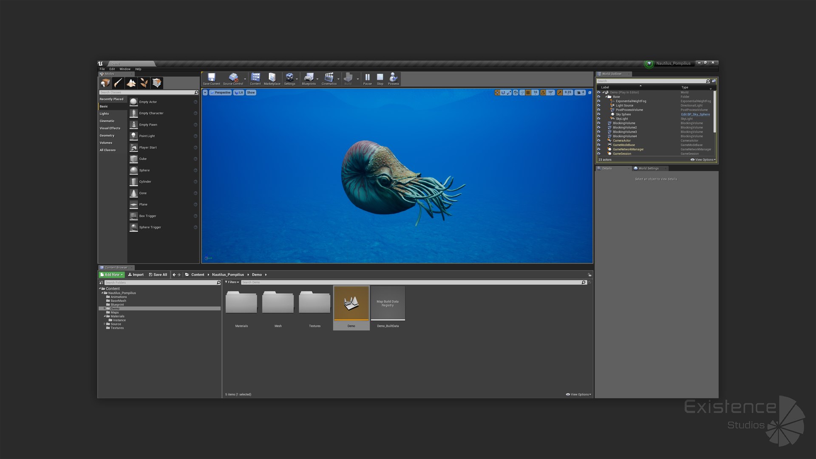Select Landscape mode icon

pos(131,83)
